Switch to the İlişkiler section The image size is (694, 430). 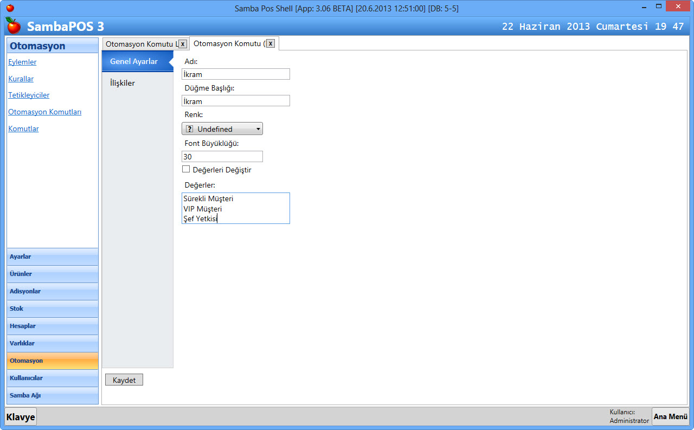click(123, 83)
